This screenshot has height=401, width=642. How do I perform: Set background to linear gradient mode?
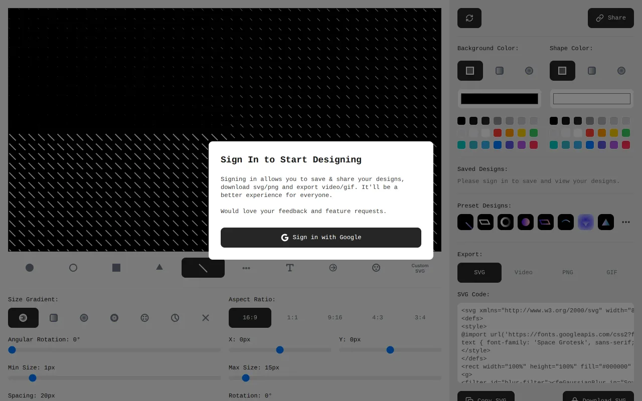[500, 71]
